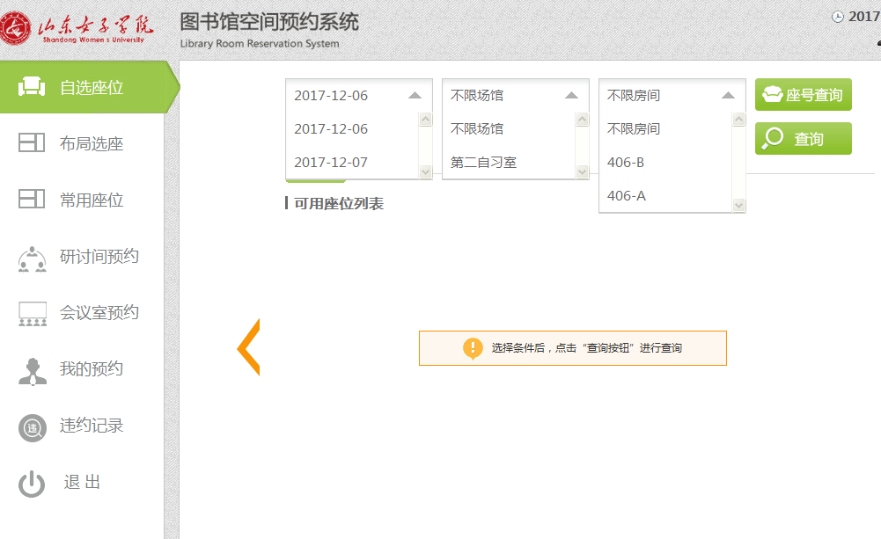Click the meeting room icon beside 会议室预约

(32, 314)
